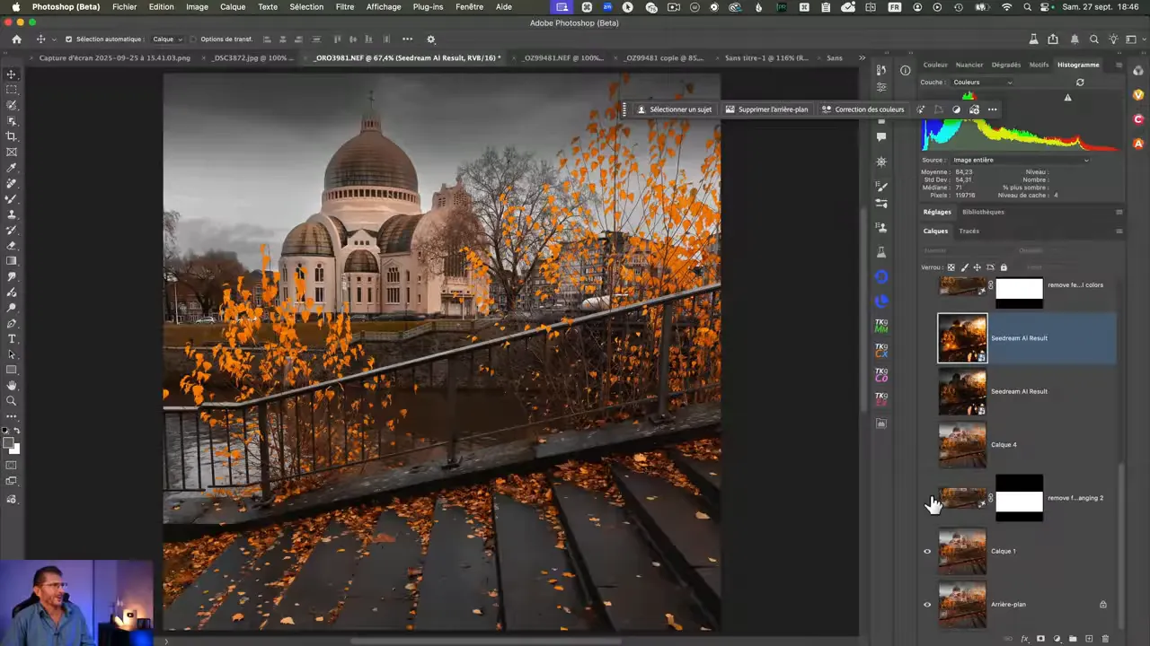Click the Home icon in options bar
This screenshot has height=646, width=1150.
click(x=16, y=39)
